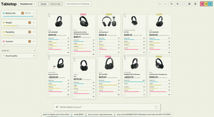The width and height of the screenshot is (214, 117).
Task: Click the orange L icon beside Reliability
Action: coord(29,32)
